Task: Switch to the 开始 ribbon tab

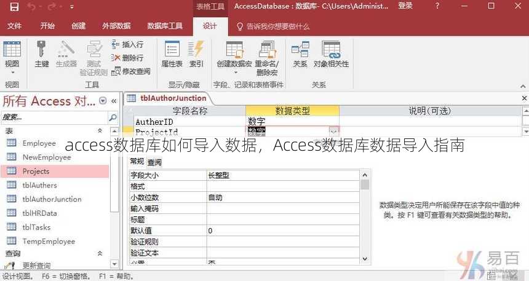Action: (x=47, y=26)
